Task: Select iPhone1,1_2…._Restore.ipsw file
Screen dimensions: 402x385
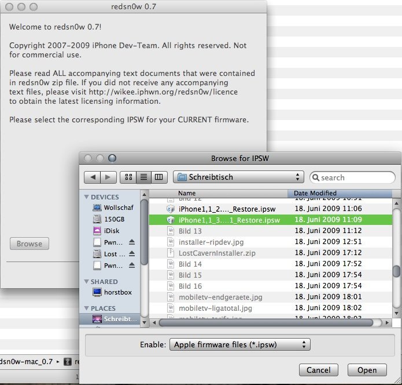Action: 271,209
